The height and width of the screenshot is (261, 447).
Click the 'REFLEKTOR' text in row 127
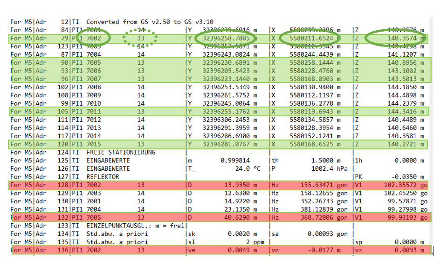pos(103,177)
